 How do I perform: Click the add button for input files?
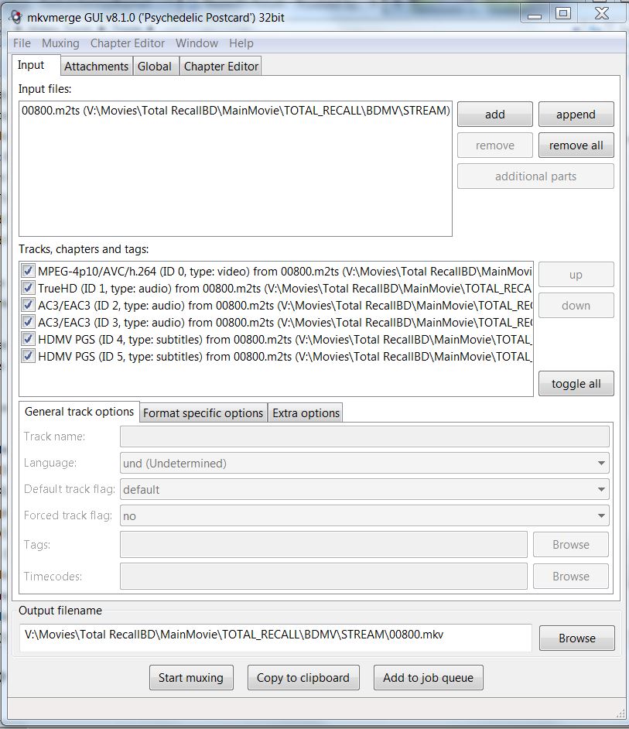(494, 115)
